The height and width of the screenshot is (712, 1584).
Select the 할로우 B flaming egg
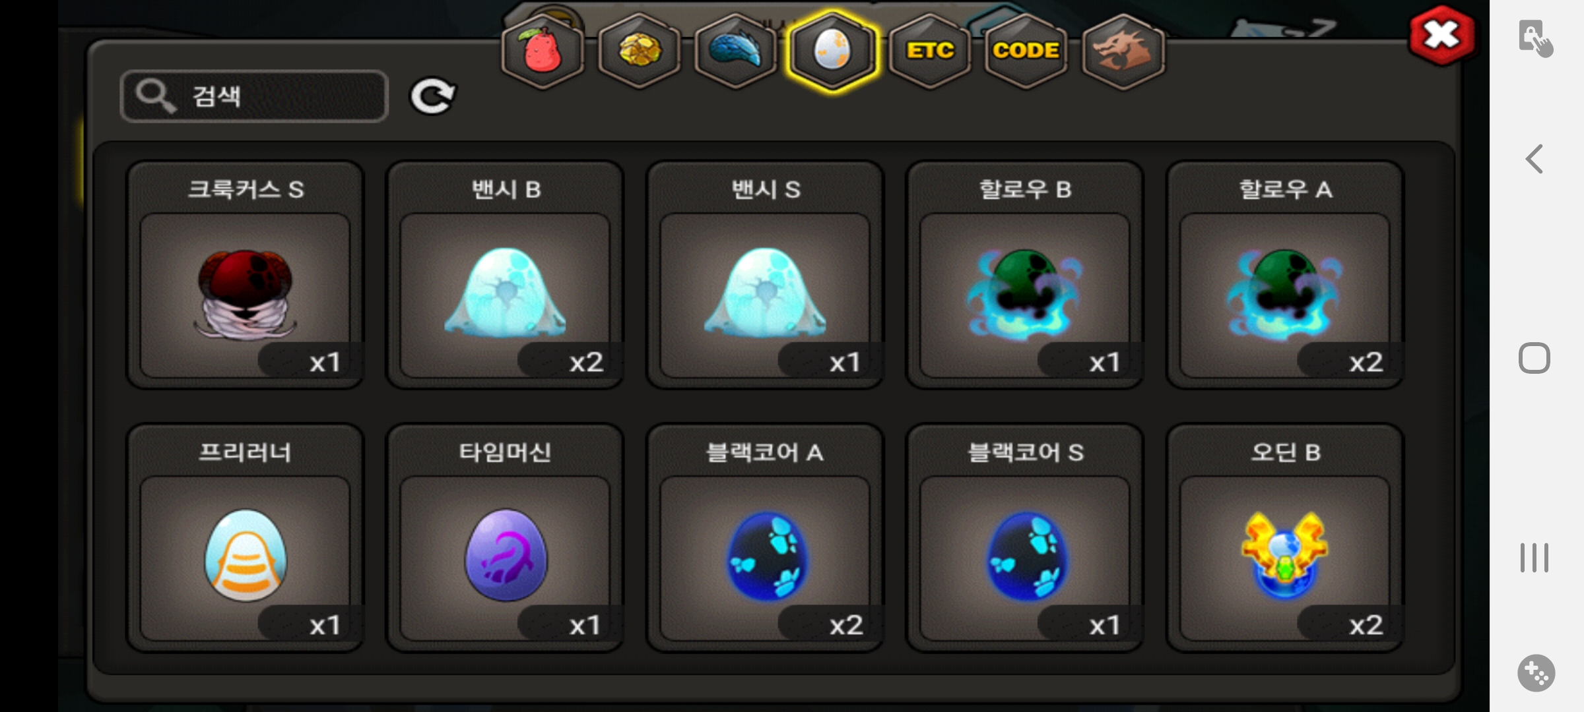1025,275
